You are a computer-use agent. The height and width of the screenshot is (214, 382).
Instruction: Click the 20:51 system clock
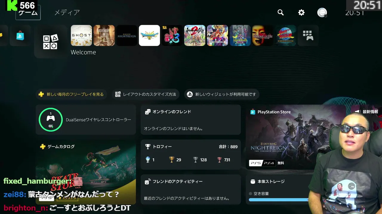click(355, 12)
